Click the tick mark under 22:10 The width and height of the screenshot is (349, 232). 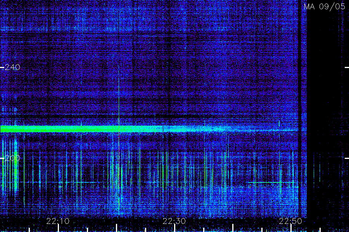[x=58, y=228]
